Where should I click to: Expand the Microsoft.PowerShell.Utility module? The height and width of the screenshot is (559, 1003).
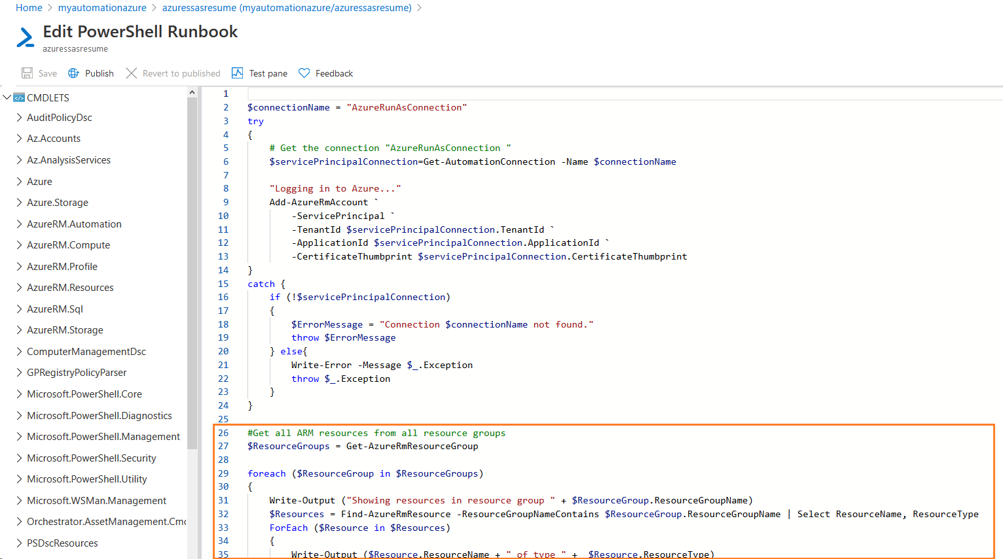coord(19,479)
